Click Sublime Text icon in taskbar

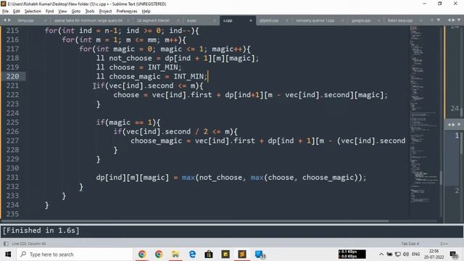(242, 254)
